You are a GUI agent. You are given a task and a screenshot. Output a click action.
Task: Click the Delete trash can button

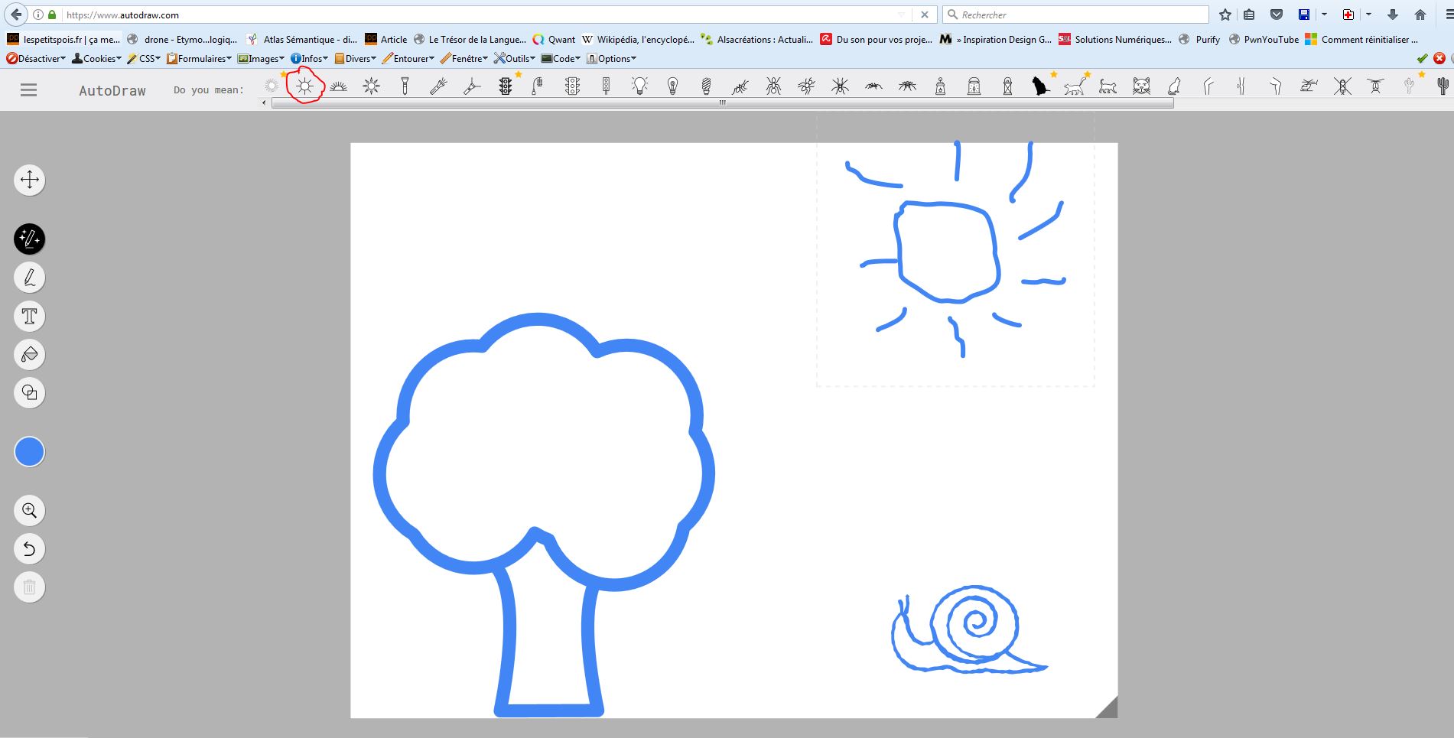(x=30, y=587)
